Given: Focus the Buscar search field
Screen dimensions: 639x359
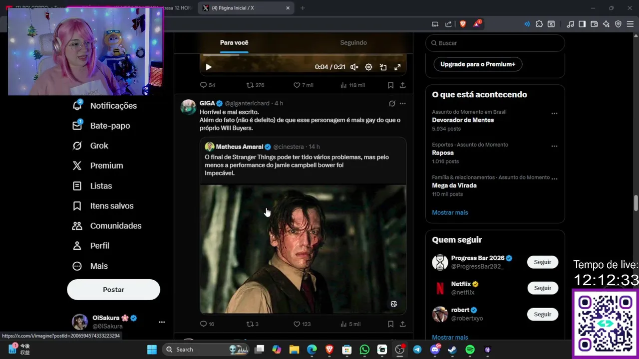Looking at the screenshot, I should [x=495, y=43].
